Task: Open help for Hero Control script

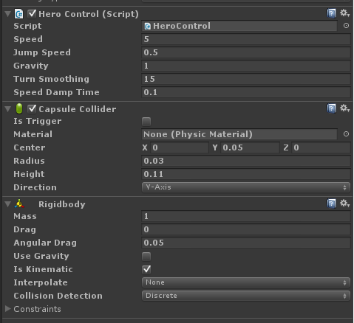Action: click(x=331, y=13)
